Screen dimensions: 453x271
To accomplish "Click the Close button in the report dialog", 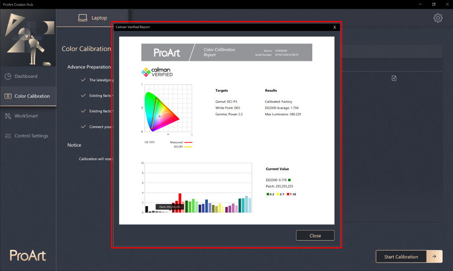I will click(315, 236).
